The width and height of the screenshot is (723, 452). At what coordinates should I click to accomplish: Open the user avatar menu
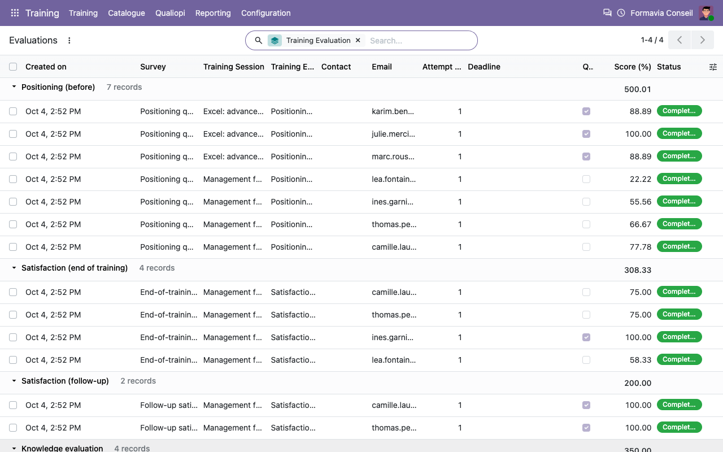(706, 13)
